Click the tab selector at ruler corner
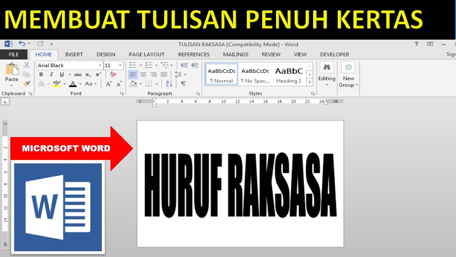This screenshot has width=456, height=257. click(x=5, y=102)
